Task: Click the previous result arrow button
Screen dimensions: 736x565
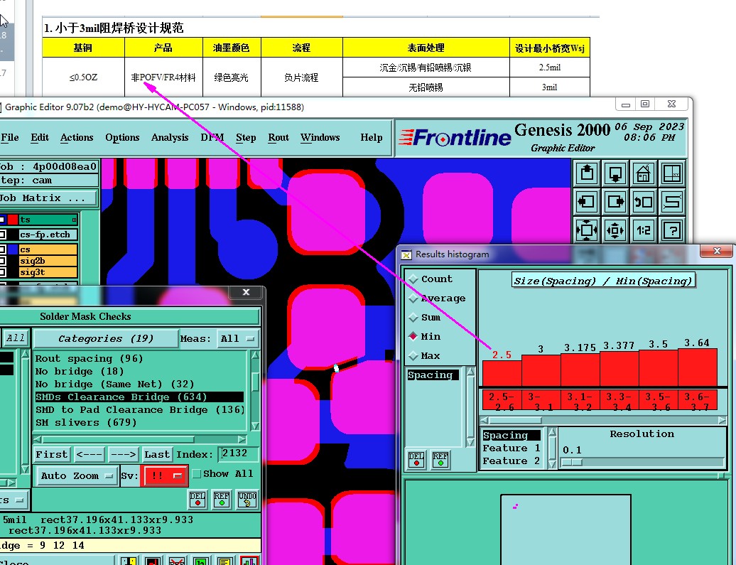Action: 90,455
